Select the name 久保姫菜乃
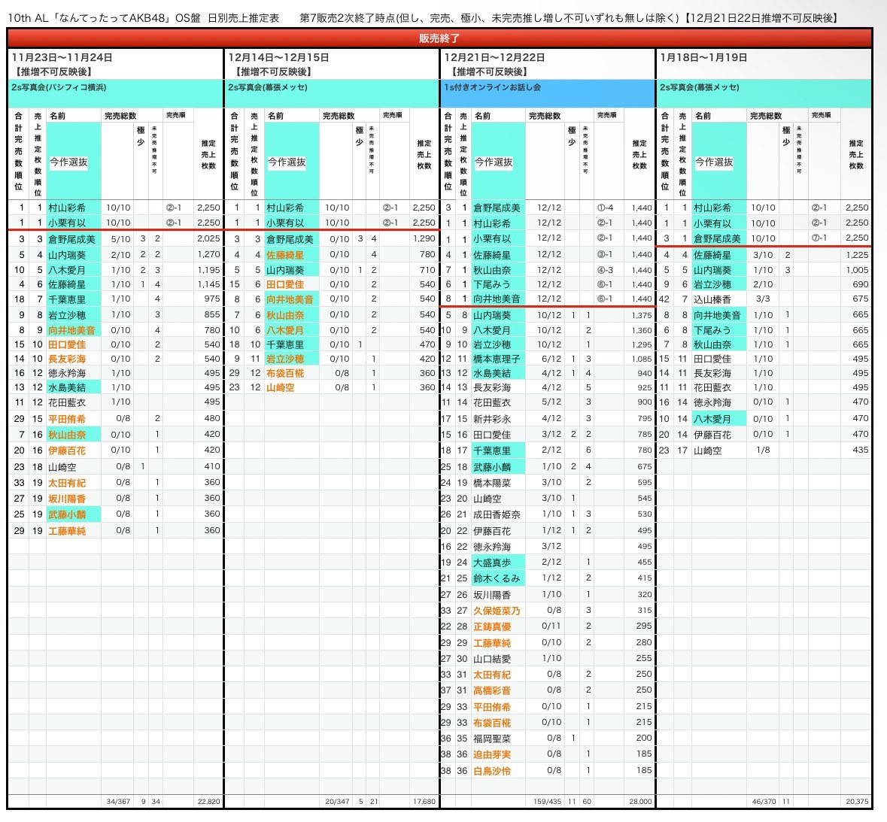Image resolution: width=887 pixels, height=822 pixels. [x=497, y=611]
